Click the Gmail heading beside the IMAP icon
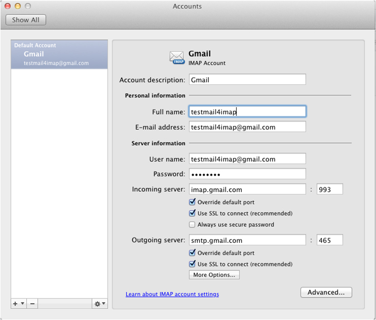The image size is (376, 320). (200, 54)
